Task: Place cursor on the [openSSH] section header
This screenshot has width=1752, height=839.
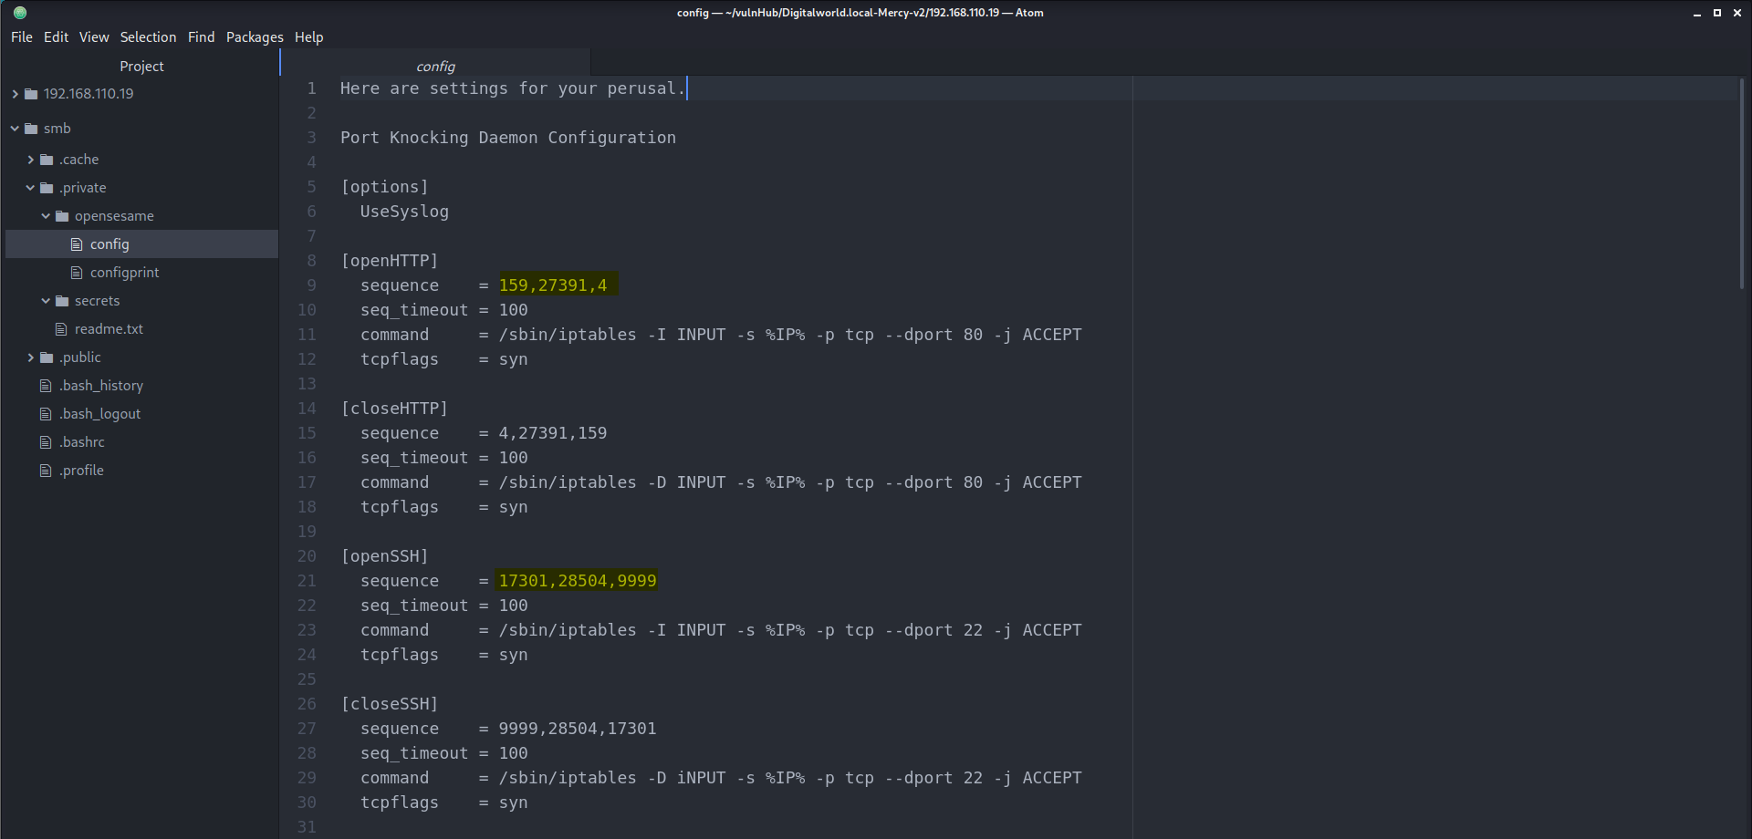Action: pyautogui.click(x=384, y=556)
